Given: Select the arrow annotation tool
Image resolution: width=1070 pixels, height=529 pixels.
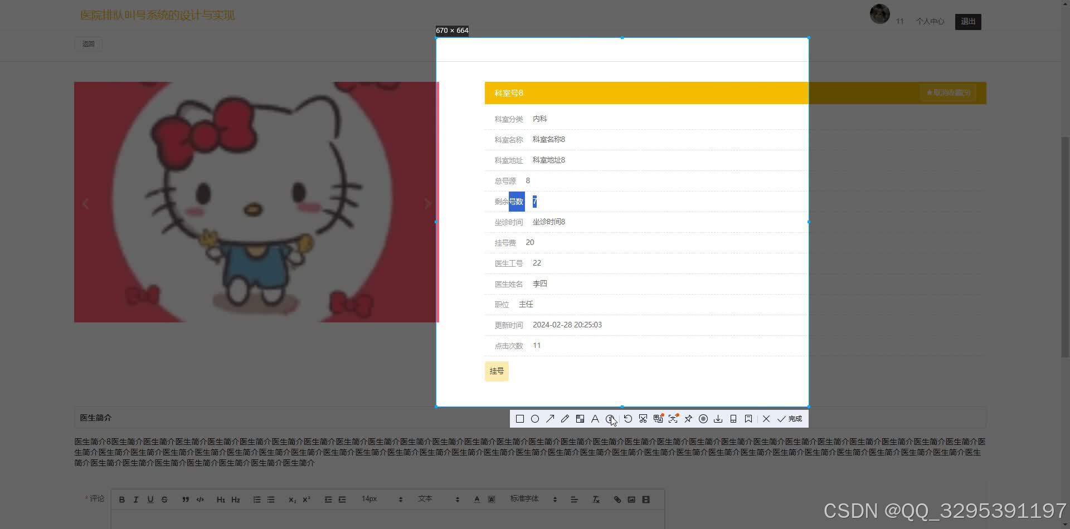Looking at the screenshot, I should [x=550, y=419].
